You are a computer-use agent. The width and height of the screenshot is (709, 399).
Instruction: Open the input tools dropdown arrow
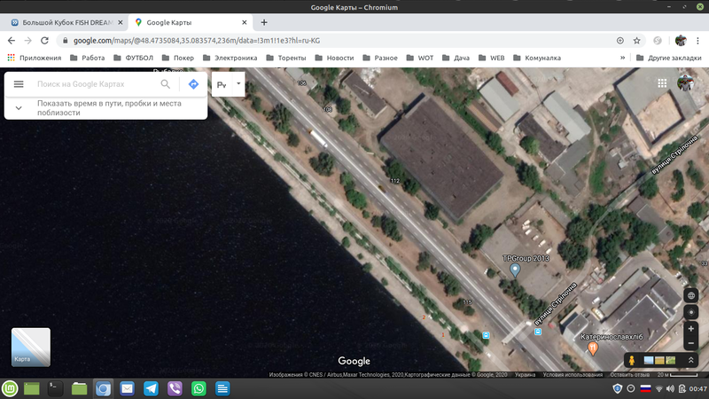tap(238, 84)
